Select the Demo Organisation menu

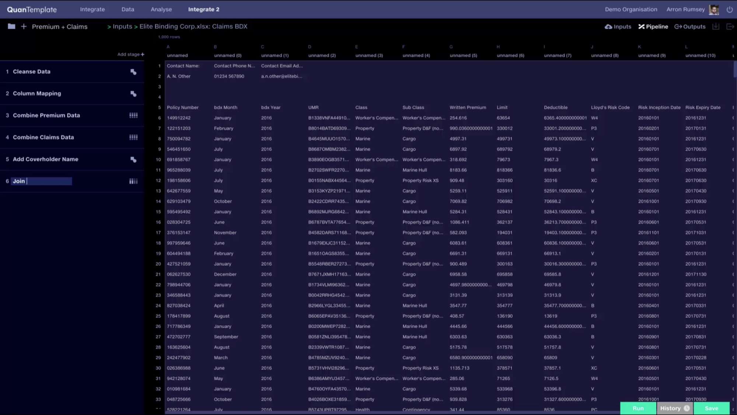[631, 10]
